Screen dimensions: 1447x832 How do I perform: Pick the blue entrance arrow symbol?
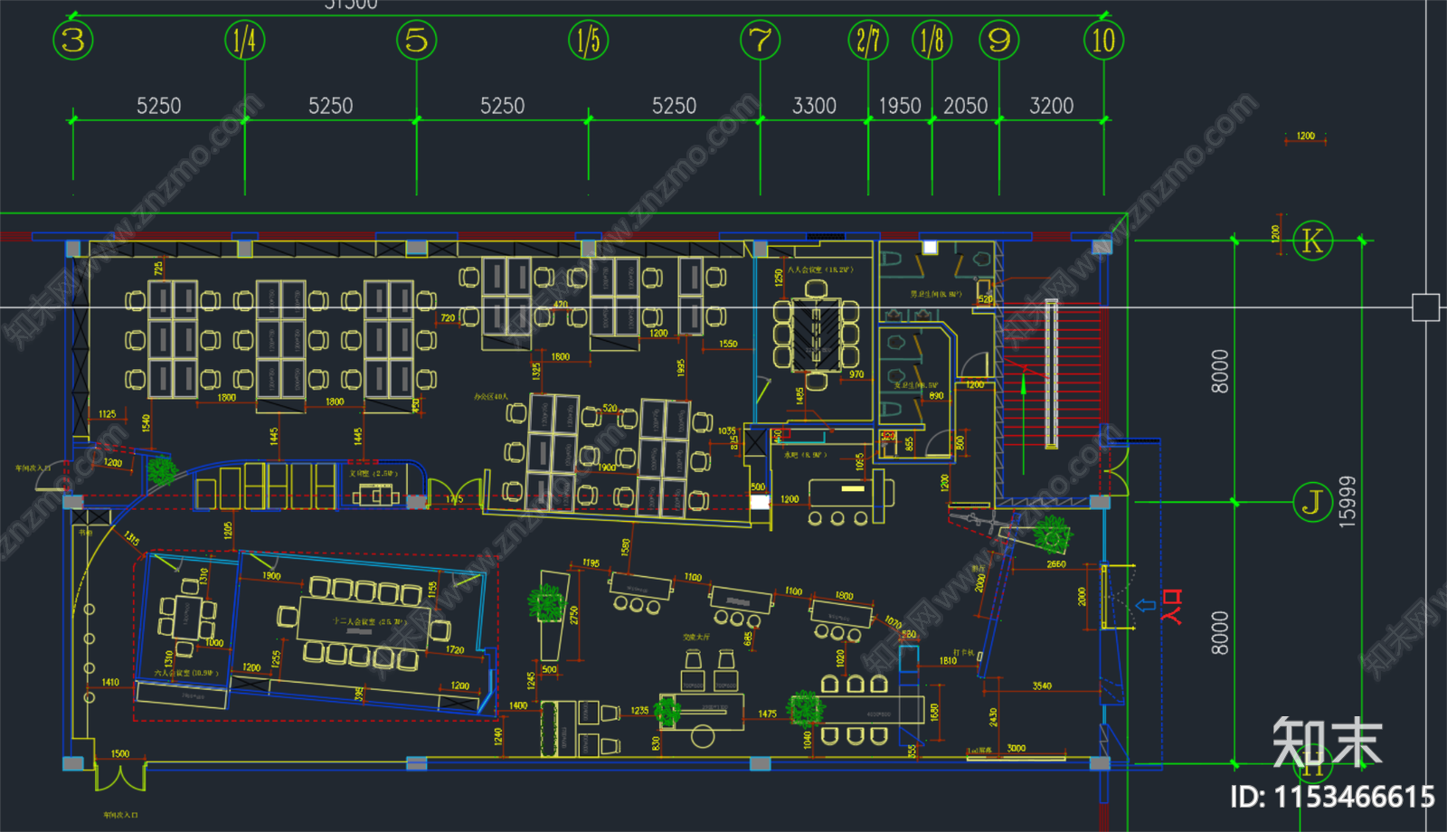[x=1145, y=606]
